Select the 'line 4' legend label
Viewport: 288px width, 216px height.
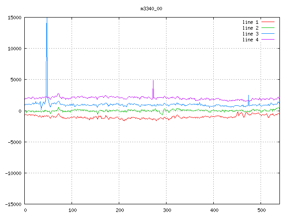click(250, 40)
